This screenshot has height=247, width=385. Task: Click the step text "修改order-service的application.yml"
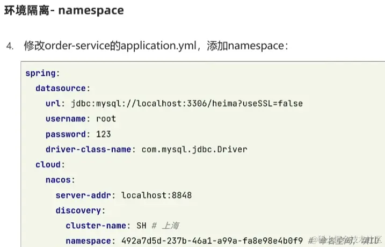pos(110,46)
